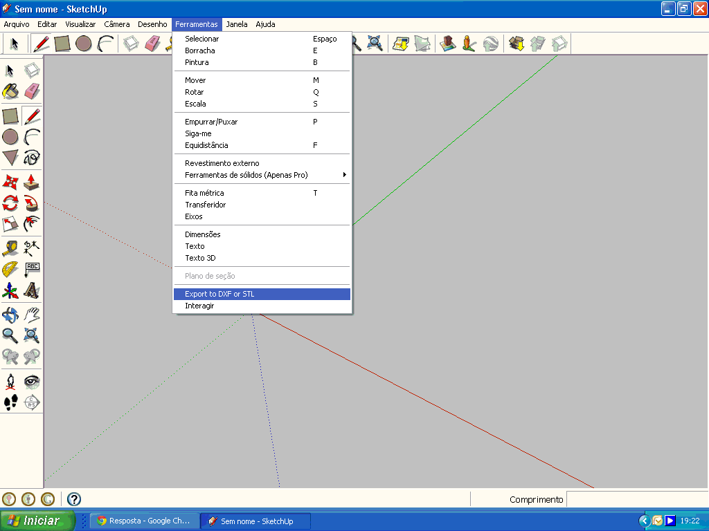Click Zoom Extents in left toolbar
Image resolution: width=709 pixels, height=531 pixels.
point(32,335)
